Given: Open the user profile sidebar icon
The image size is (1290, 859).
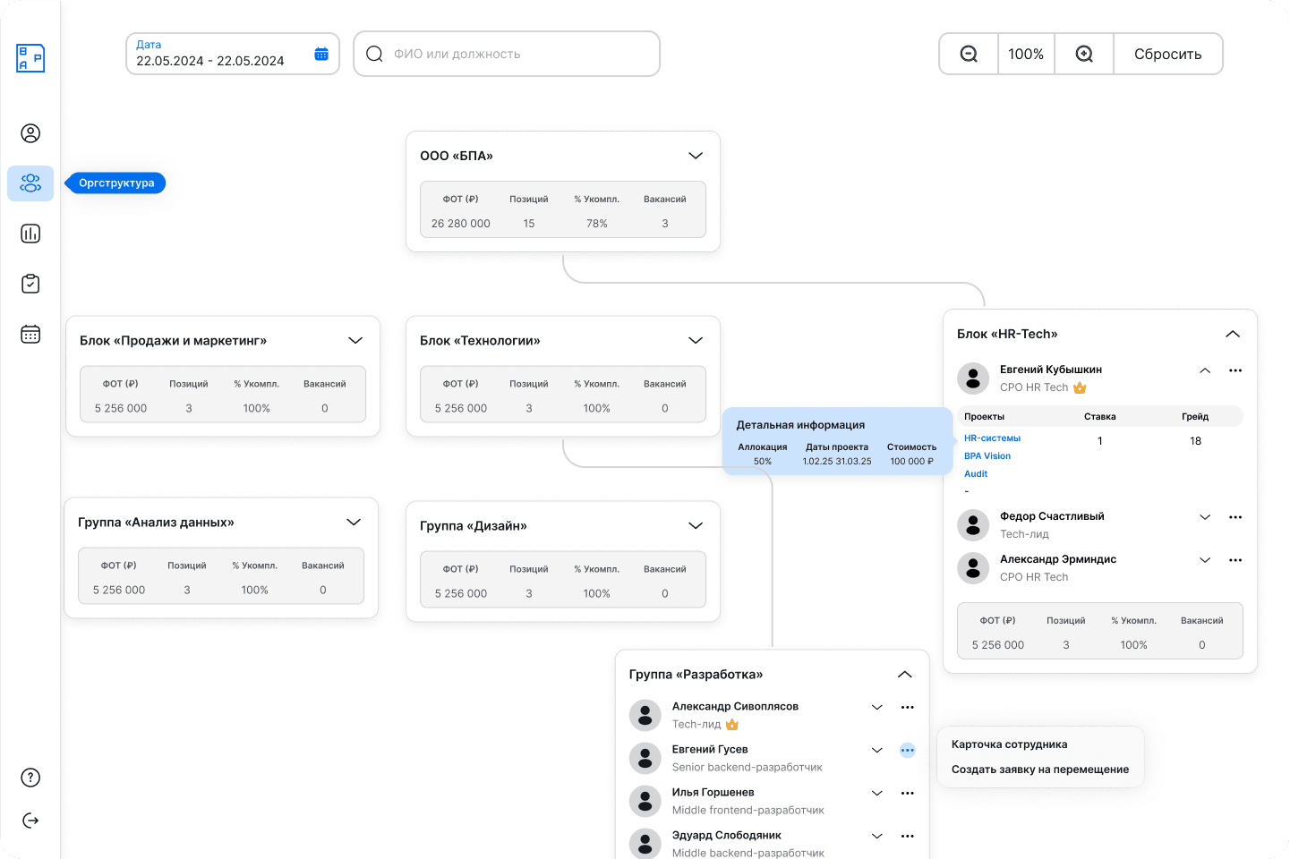Looking at the screenshot, I should point(30,133).
